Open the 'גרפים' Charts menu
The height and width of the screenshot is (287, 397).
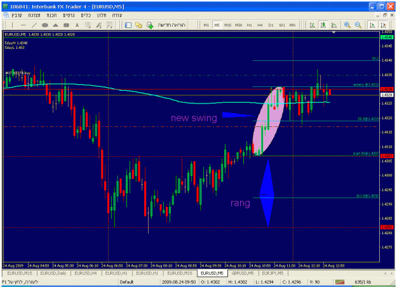click(69, 15)
